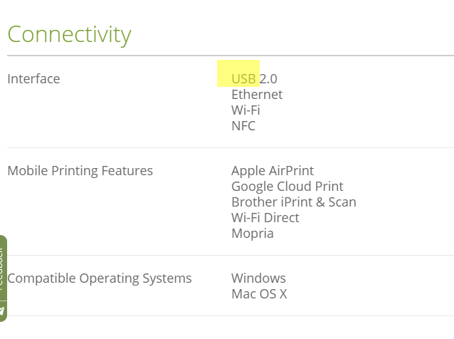Select the Ethernet interface entry
This screenshot has width=454, height=339.
pos(257,95)
